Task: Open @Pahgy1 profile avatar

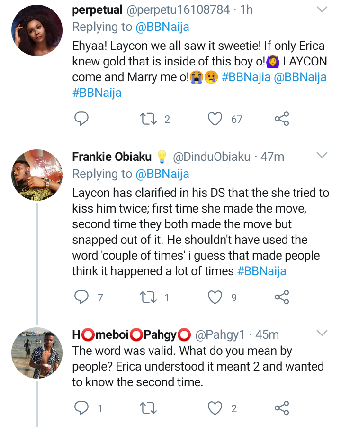Action: coord(37,353)
